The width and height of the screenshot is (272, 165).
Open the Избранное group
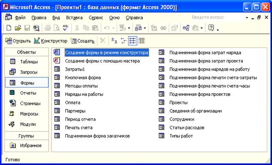[x=27, y=145]
